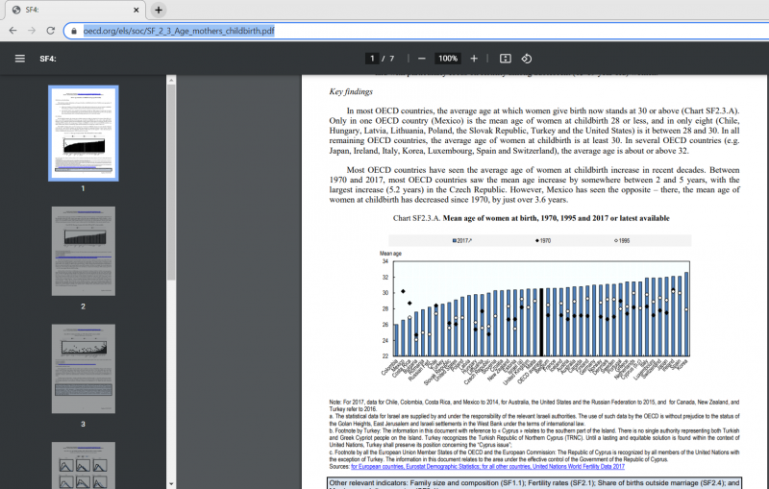Click the SF4: document title in PDF toolbar
The height and width of the screenshot is (489, 769).
[x=48, y=59]
